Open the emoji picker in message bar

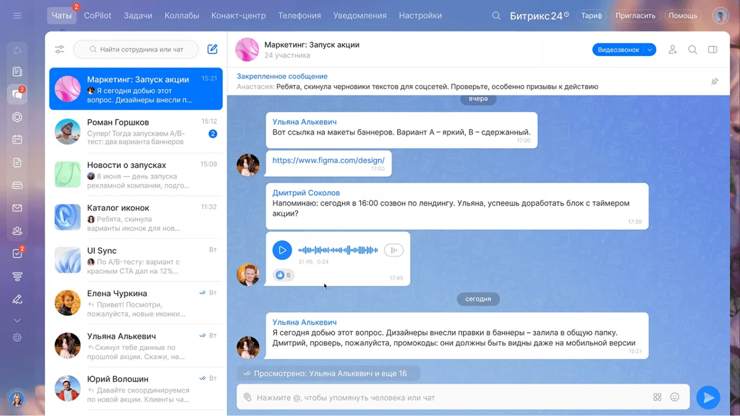click(x=675, y=398)
